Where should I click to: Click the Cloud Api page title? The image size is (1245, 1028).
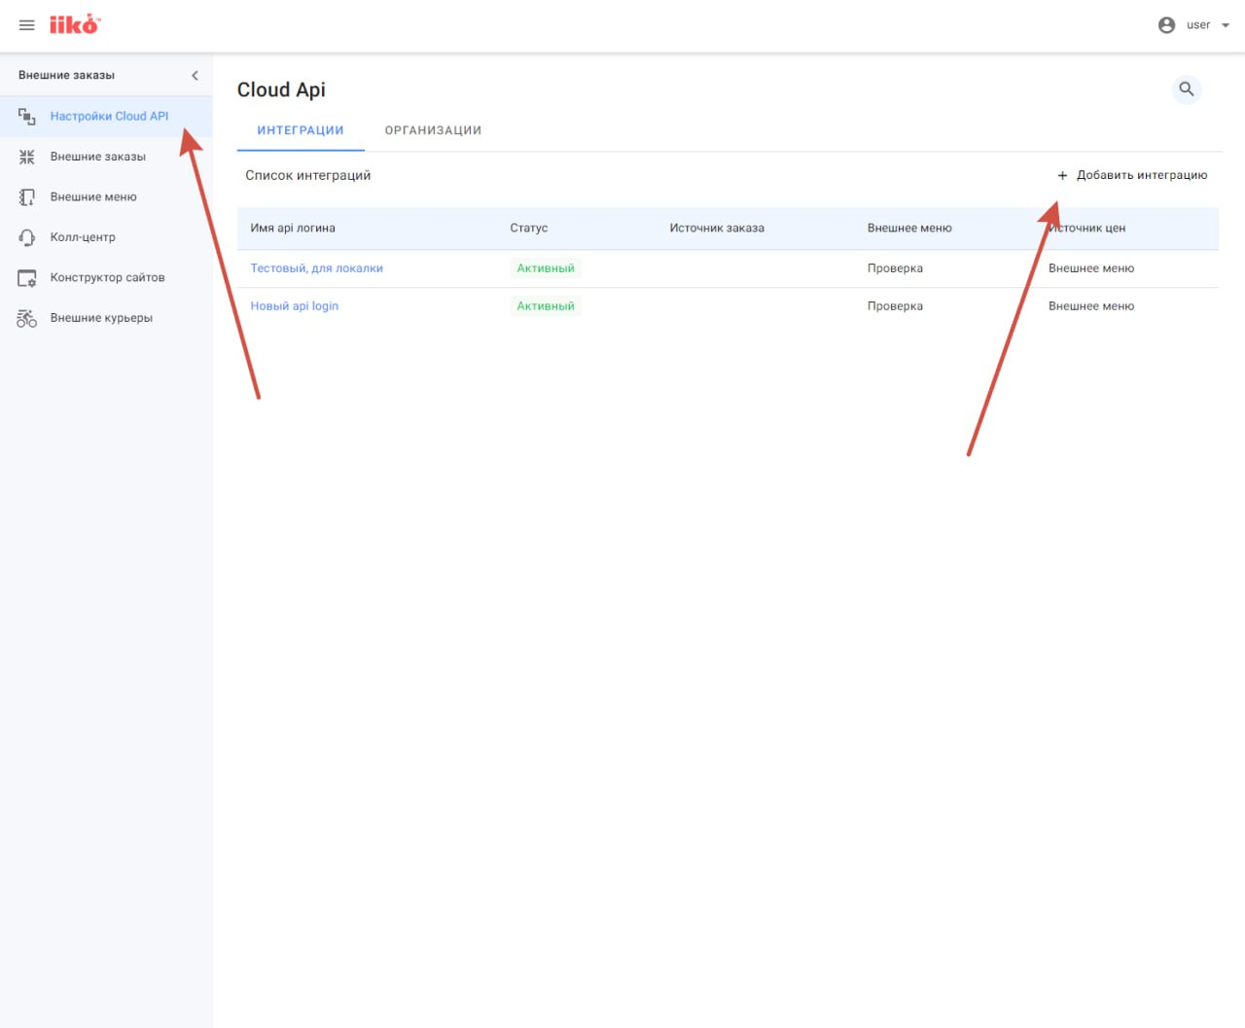coord(281,89)
